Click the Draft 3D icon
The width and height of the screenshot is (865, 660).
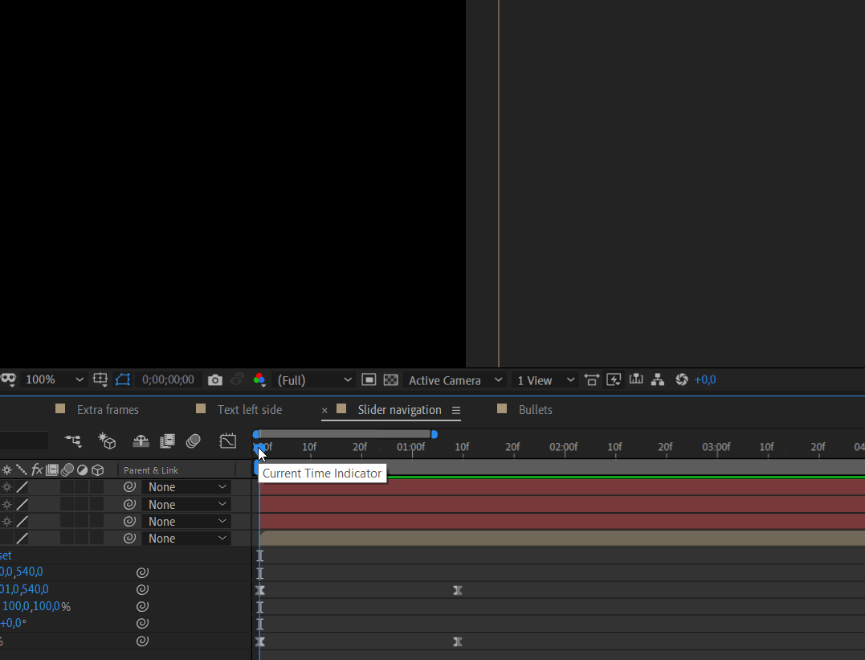[107, 441]
